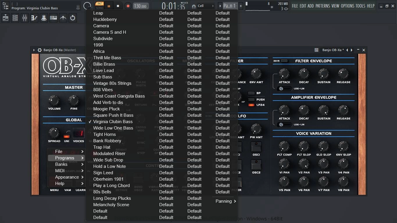Click the 0:01:35 time display
This screenshot has height=223, width=397.
pyautogui.click(x=173, y=6)
